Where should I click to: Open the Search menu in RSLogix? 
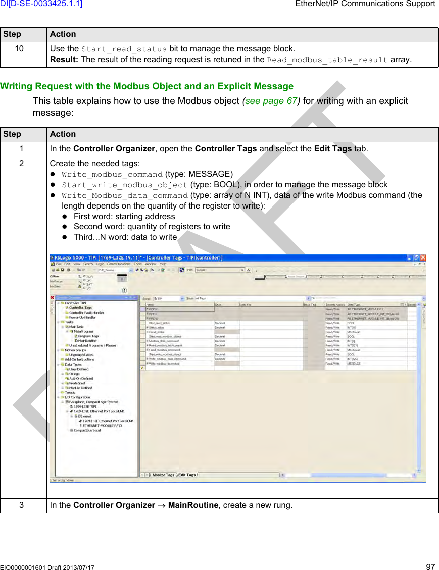(88, 264)
